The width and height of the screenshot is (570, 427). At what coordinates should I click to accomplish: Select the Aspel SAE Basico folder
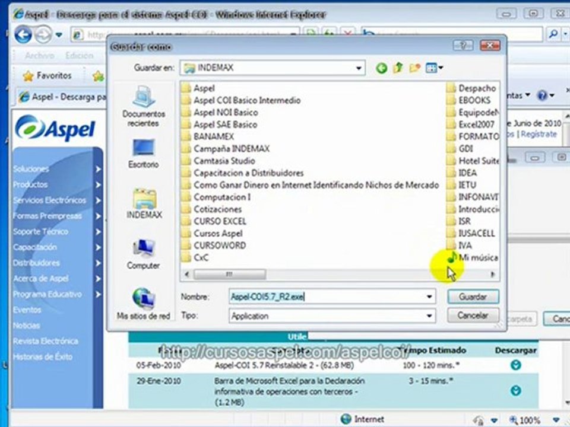point(220,125)
